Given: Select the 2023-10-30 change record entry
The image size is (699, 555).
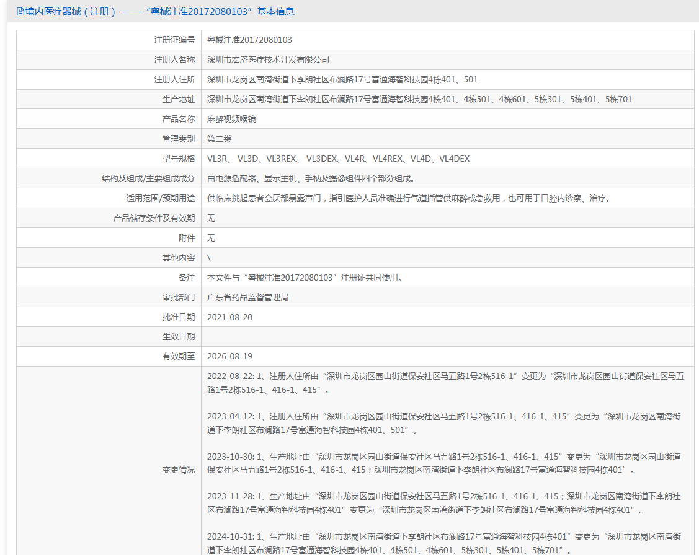Looking at the screenshot, I should (x=444, y=463).
